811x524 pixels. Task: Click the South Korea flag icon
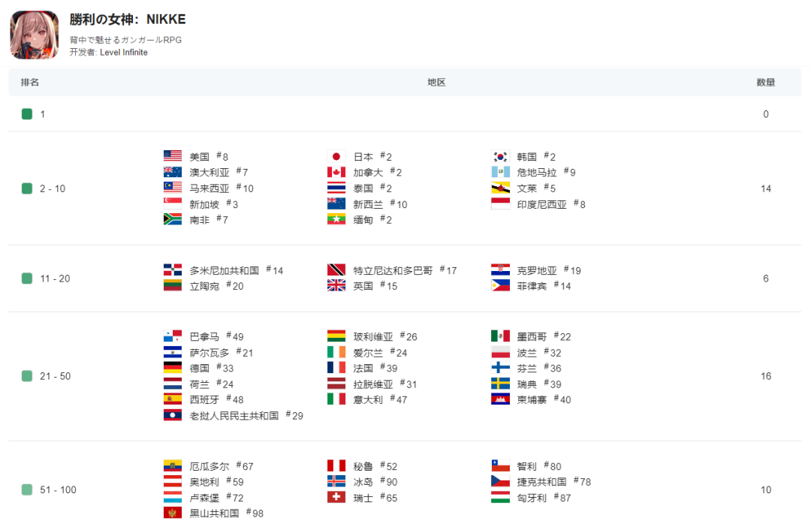(500, 157)
